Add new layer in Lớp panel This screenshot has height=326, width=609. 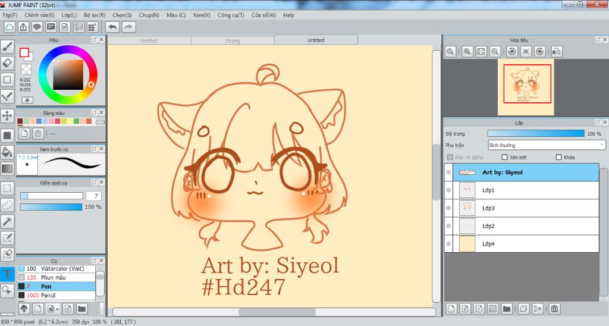tap(451, 309)
